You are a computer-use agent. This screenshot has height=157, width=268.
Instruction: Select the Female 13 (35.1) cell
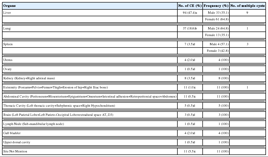pyautogui.click(x=217, y=35)
